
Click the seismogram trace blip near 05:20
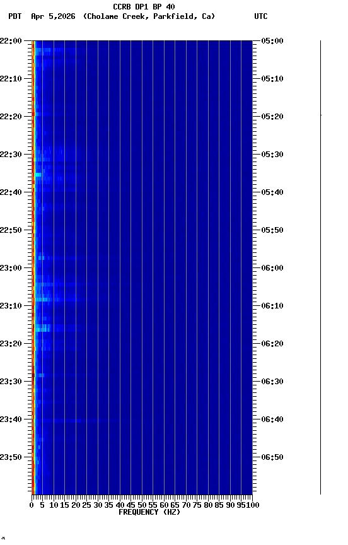(321, 115)
